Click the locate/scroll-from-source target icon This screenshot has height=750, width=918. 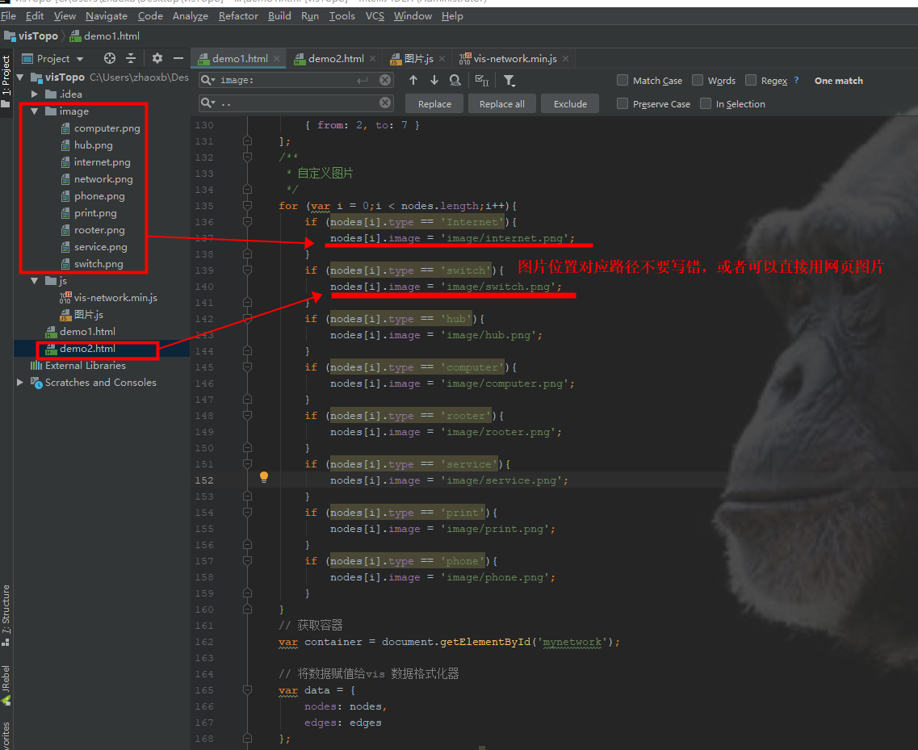(110, 58)
